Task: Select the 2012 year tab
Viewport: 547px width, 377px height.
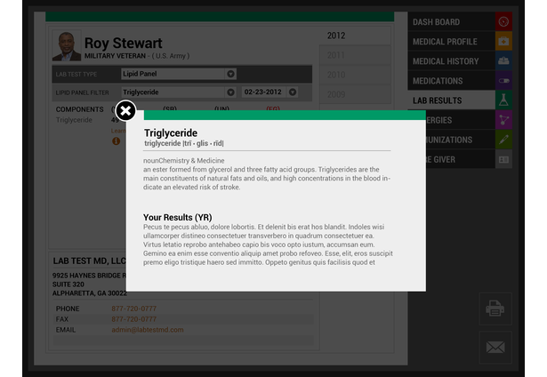Action: point(355,36)
